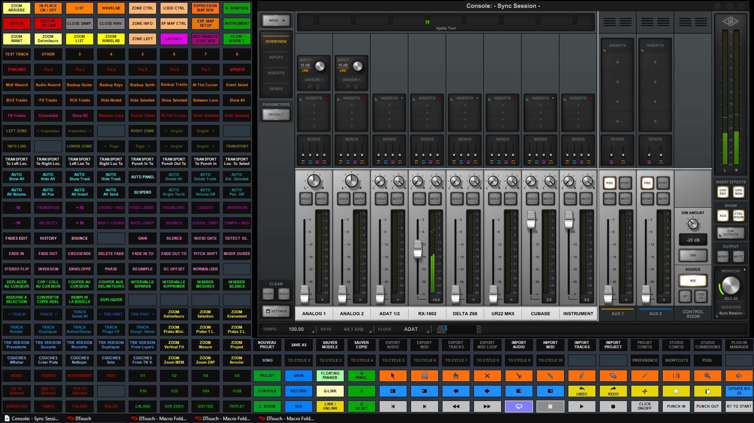The height and width of the screenshot is (423, 754).
Task: Click the play transport button
Action: (x=582, y=406)
